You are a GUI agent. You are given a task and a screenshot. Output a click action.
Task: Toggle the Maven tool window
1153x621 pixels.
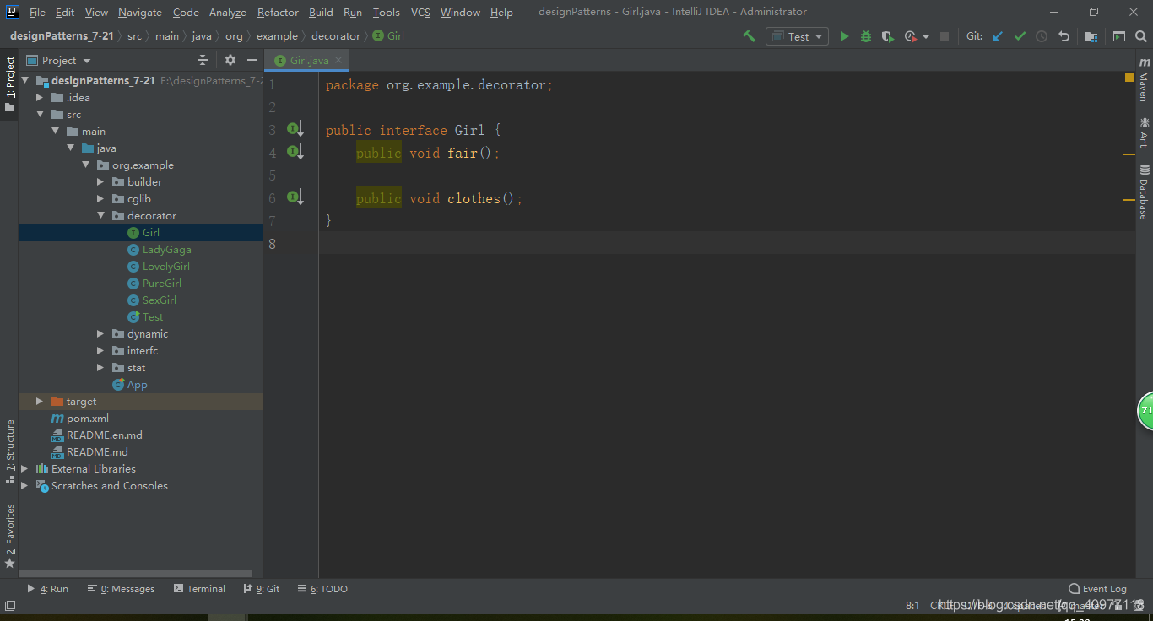(x=1144, y=80)
